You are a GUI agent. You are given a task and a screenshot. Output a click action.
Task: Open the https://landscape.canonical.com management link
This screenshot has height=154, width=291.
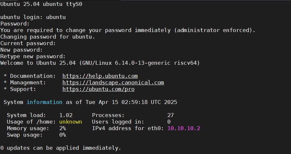tap(113, 82)
